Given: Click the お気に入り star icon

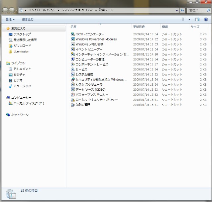Looking at the screenshot, I should coord(8,29).
